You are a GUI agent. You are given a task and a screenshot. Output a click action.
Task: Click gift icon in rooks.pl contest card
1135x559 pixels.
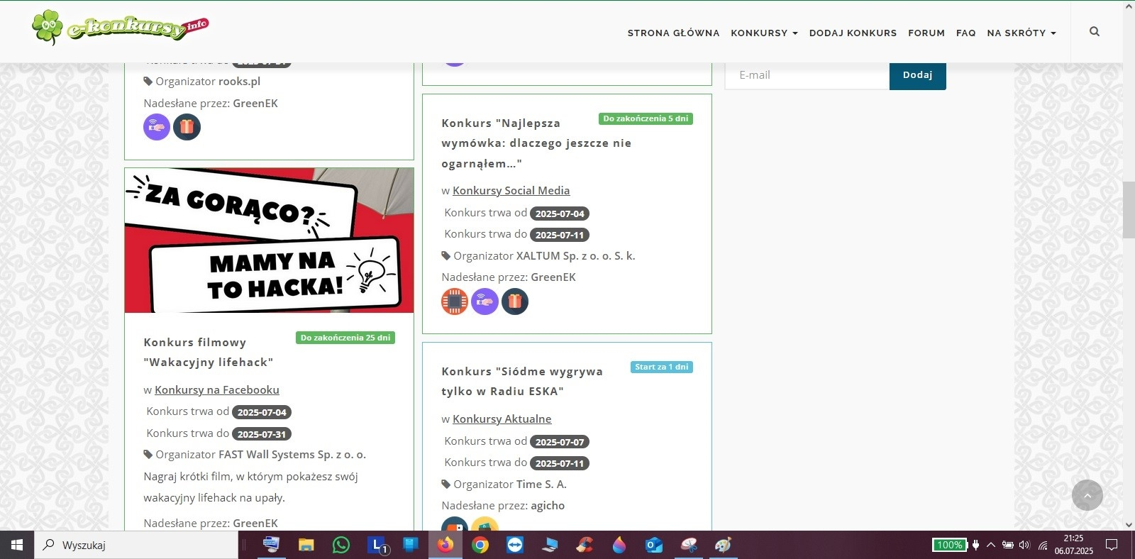[x=187, y=127]
